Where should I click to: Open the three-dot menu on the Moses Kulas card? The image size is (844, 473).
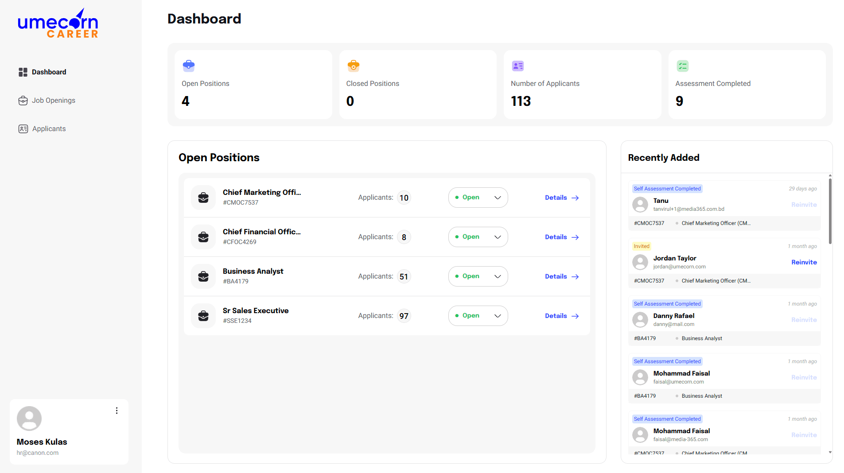tap(117, 411)
